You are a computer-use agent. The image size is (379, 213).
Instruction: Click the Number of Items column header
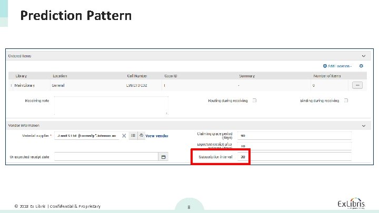[x=327, y=76]
